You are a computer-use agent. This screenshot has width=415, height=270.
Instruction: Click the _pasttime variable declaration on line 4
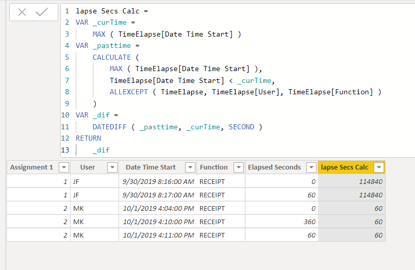coord(112,46)
